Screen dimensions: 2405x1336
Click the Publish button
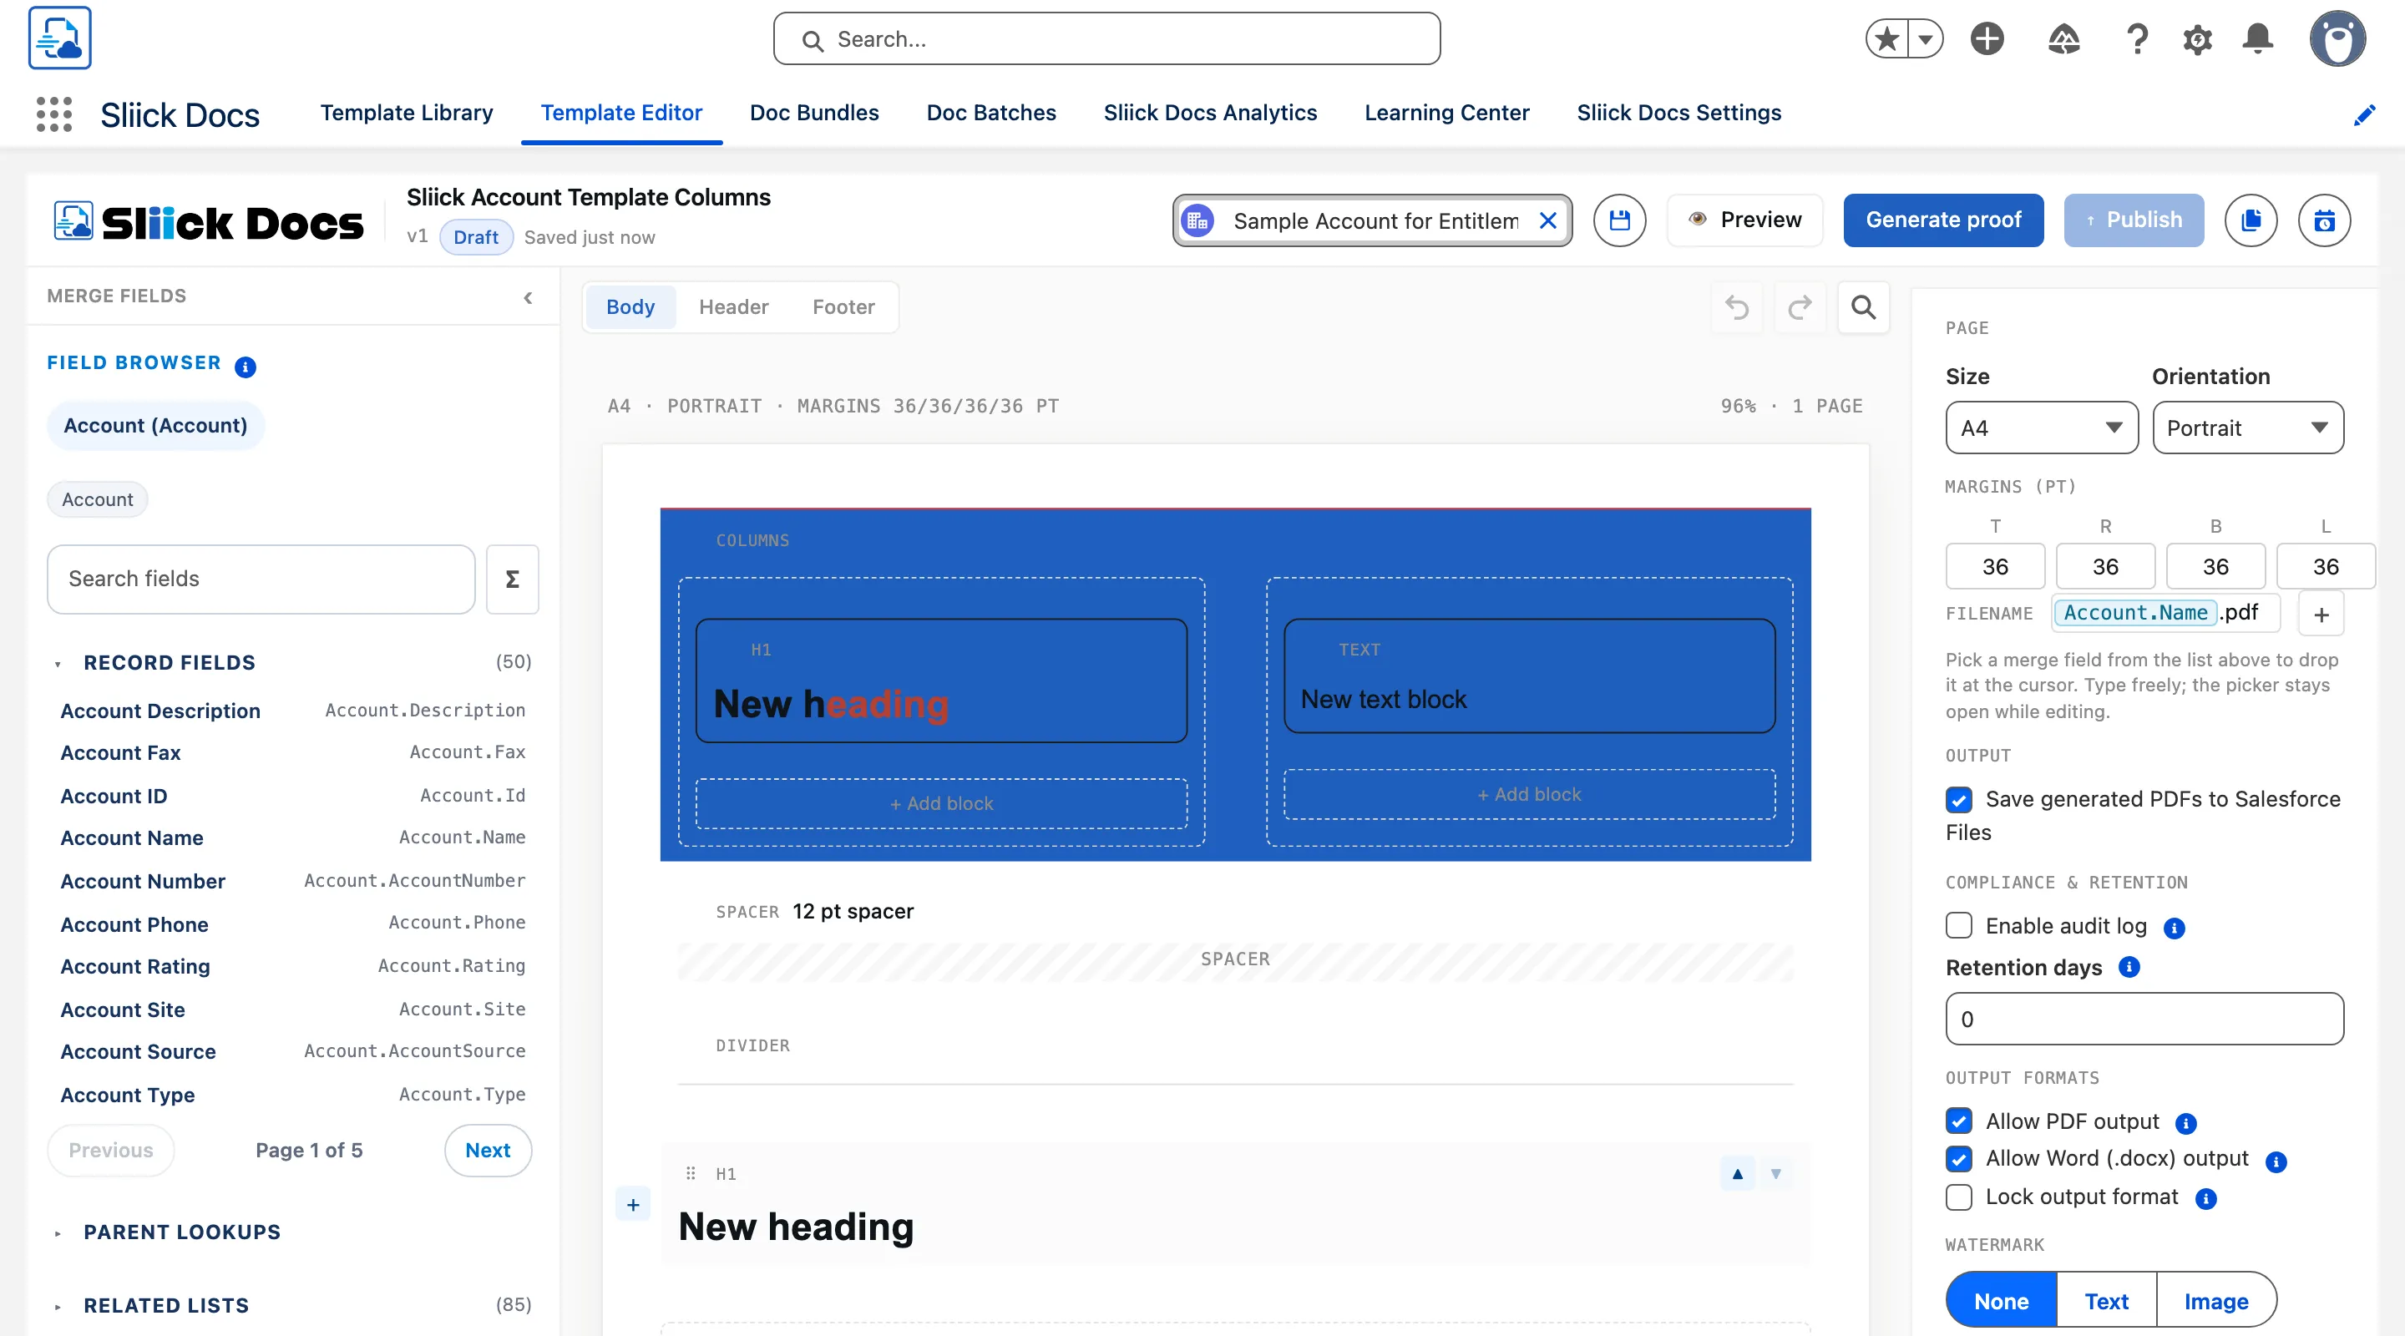[x=2134, y=220]
